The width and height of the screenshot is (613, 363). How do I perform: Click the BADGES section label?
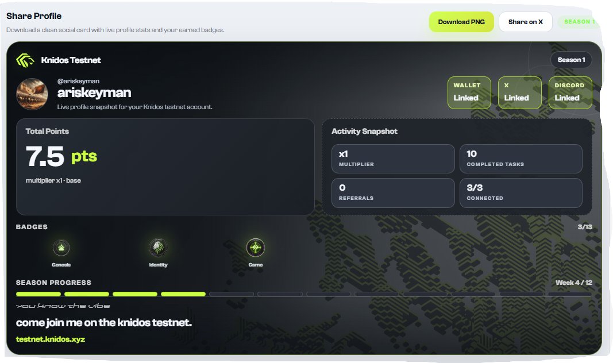coord(32,227)
